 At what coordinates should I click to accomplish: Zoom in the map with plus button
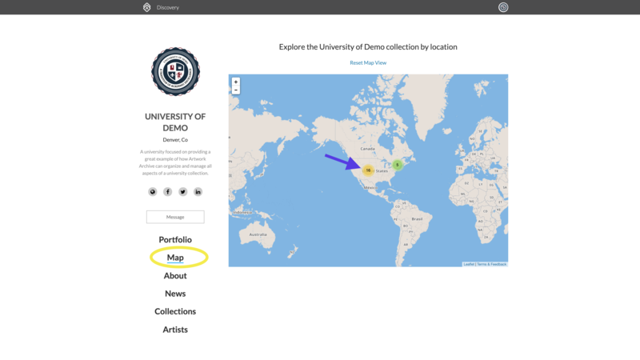coord(236,82)
